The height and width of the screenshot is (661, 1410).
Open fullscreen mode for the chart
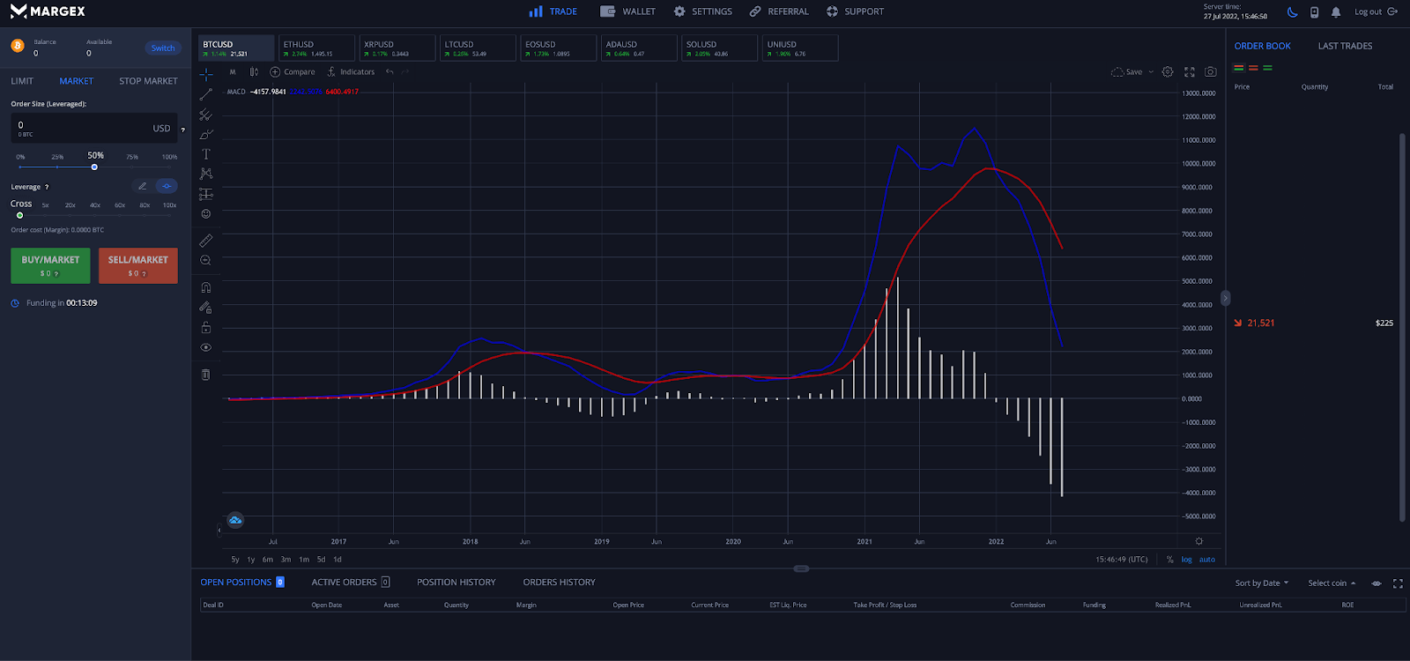1189,72
